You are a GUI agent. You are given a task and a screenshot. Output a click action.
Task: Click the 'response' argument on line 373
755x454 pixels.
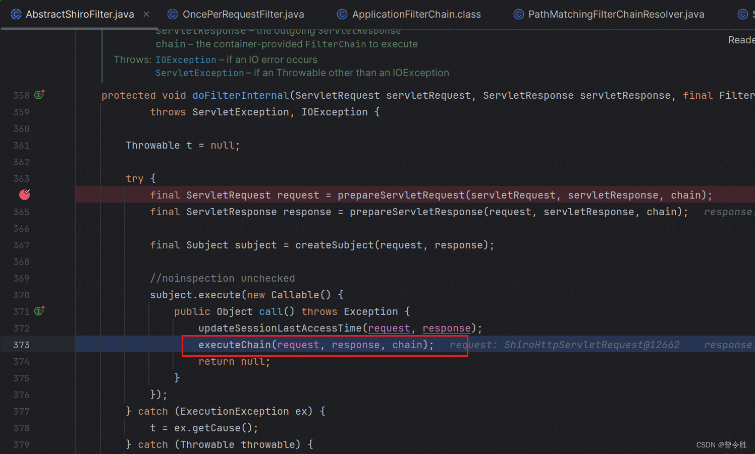tap(356, 345)
